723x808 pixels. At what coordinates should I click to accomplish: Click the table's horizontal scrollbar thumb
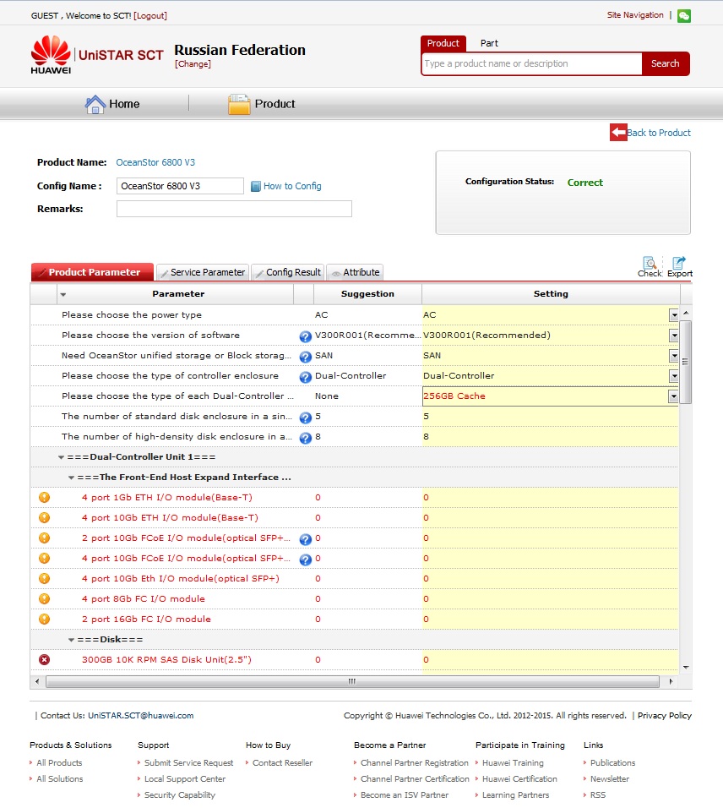click(352, 682)
